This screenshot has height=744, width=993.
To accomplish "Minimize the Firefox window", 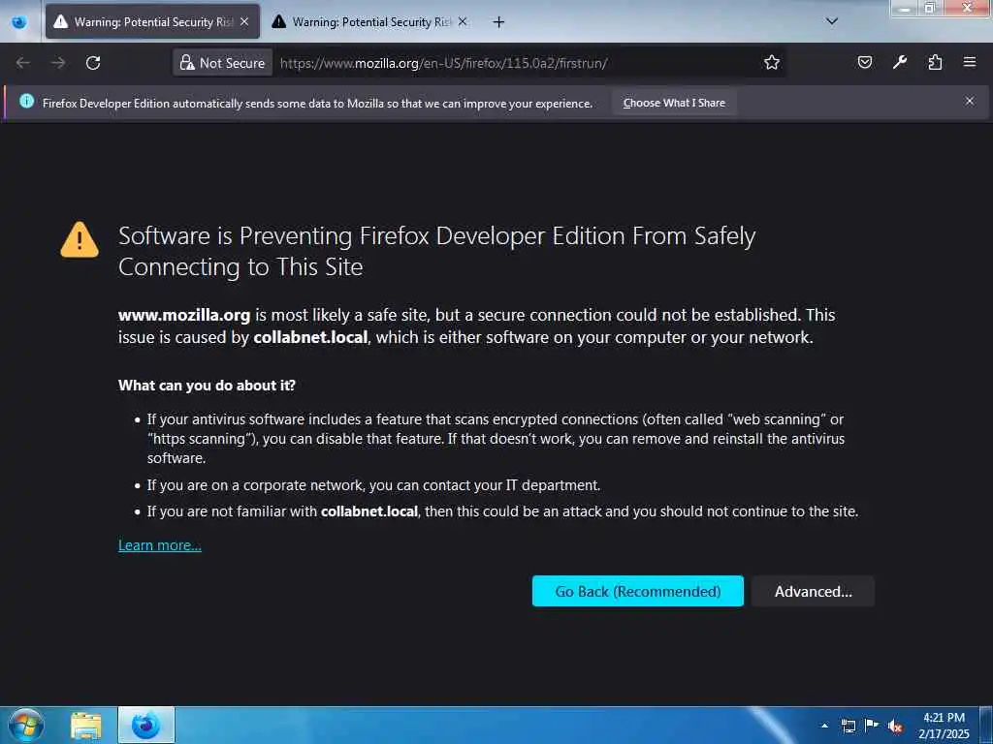I will coord(905,8).
